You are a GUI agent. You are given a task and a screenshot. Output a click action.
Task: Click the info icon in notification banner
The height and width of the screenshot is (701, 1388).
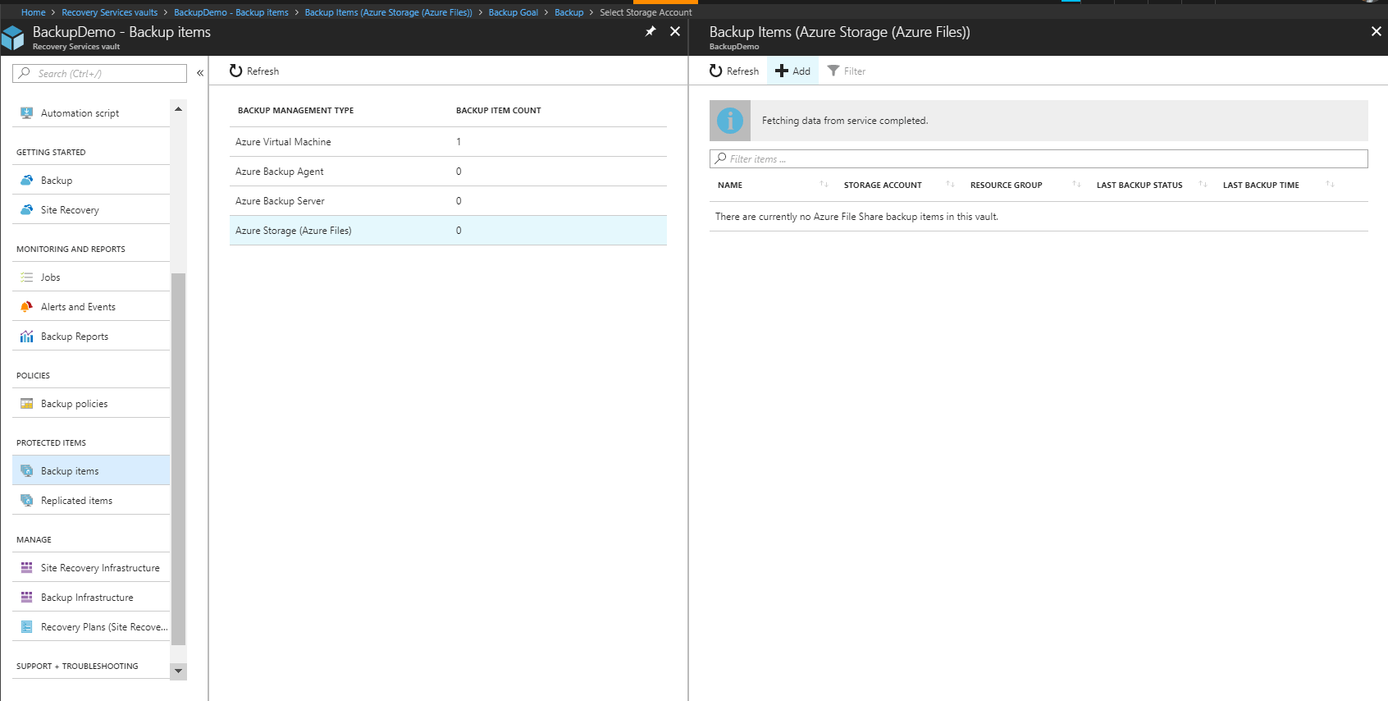point(730,121)
